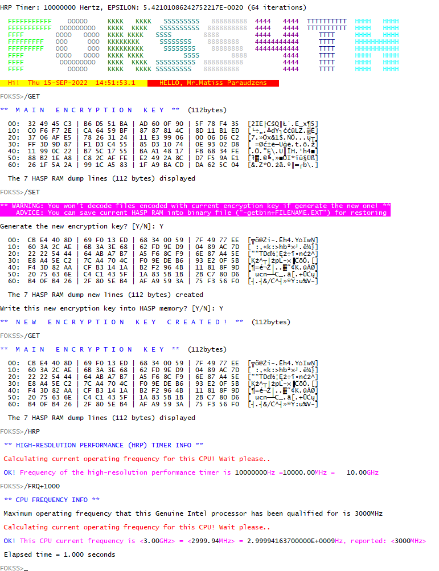The height and width of the screenshot is (571, 439).
Task: Click the magenta 'WARNING: You won't decode files' line
Action: click(195, 206)
